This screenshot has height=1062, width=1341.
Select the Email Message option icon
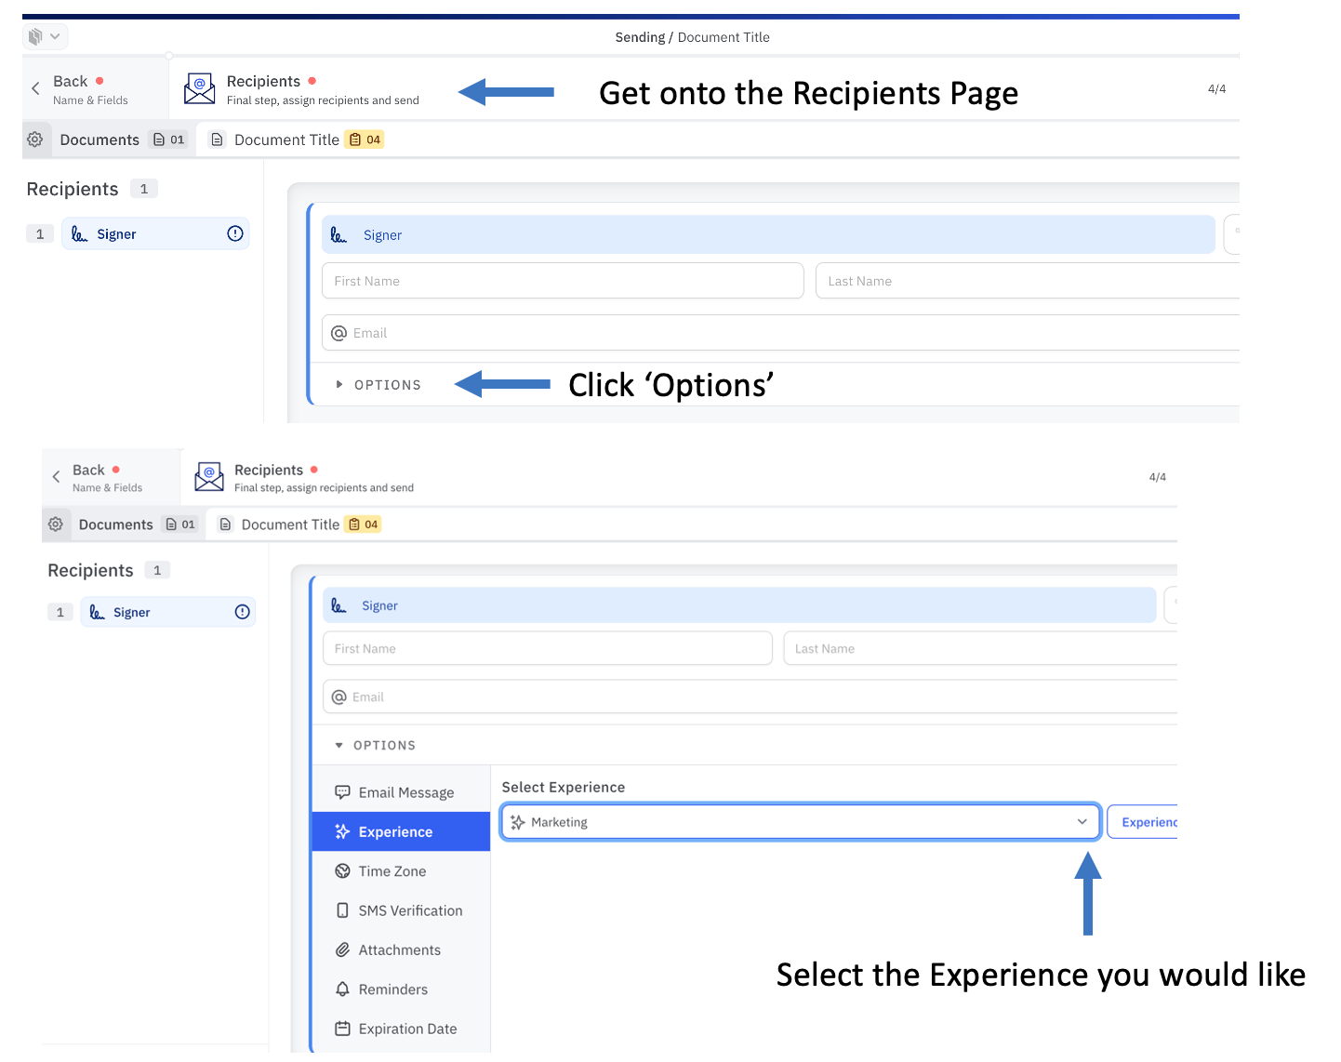[x=342, y=791]
